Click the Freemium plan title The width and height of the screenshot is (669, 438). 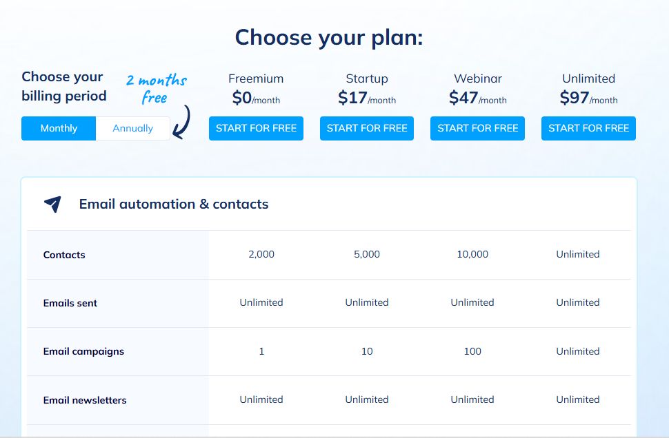coord(256,79)
